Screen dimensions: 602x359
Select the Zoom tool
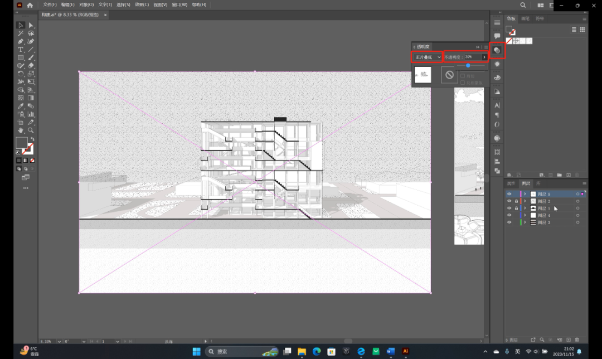pos(31,130)
